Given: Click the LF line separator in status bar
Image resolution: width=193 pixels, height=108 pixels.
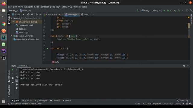Looking at the screenshot, I should (x=143, y=104).
